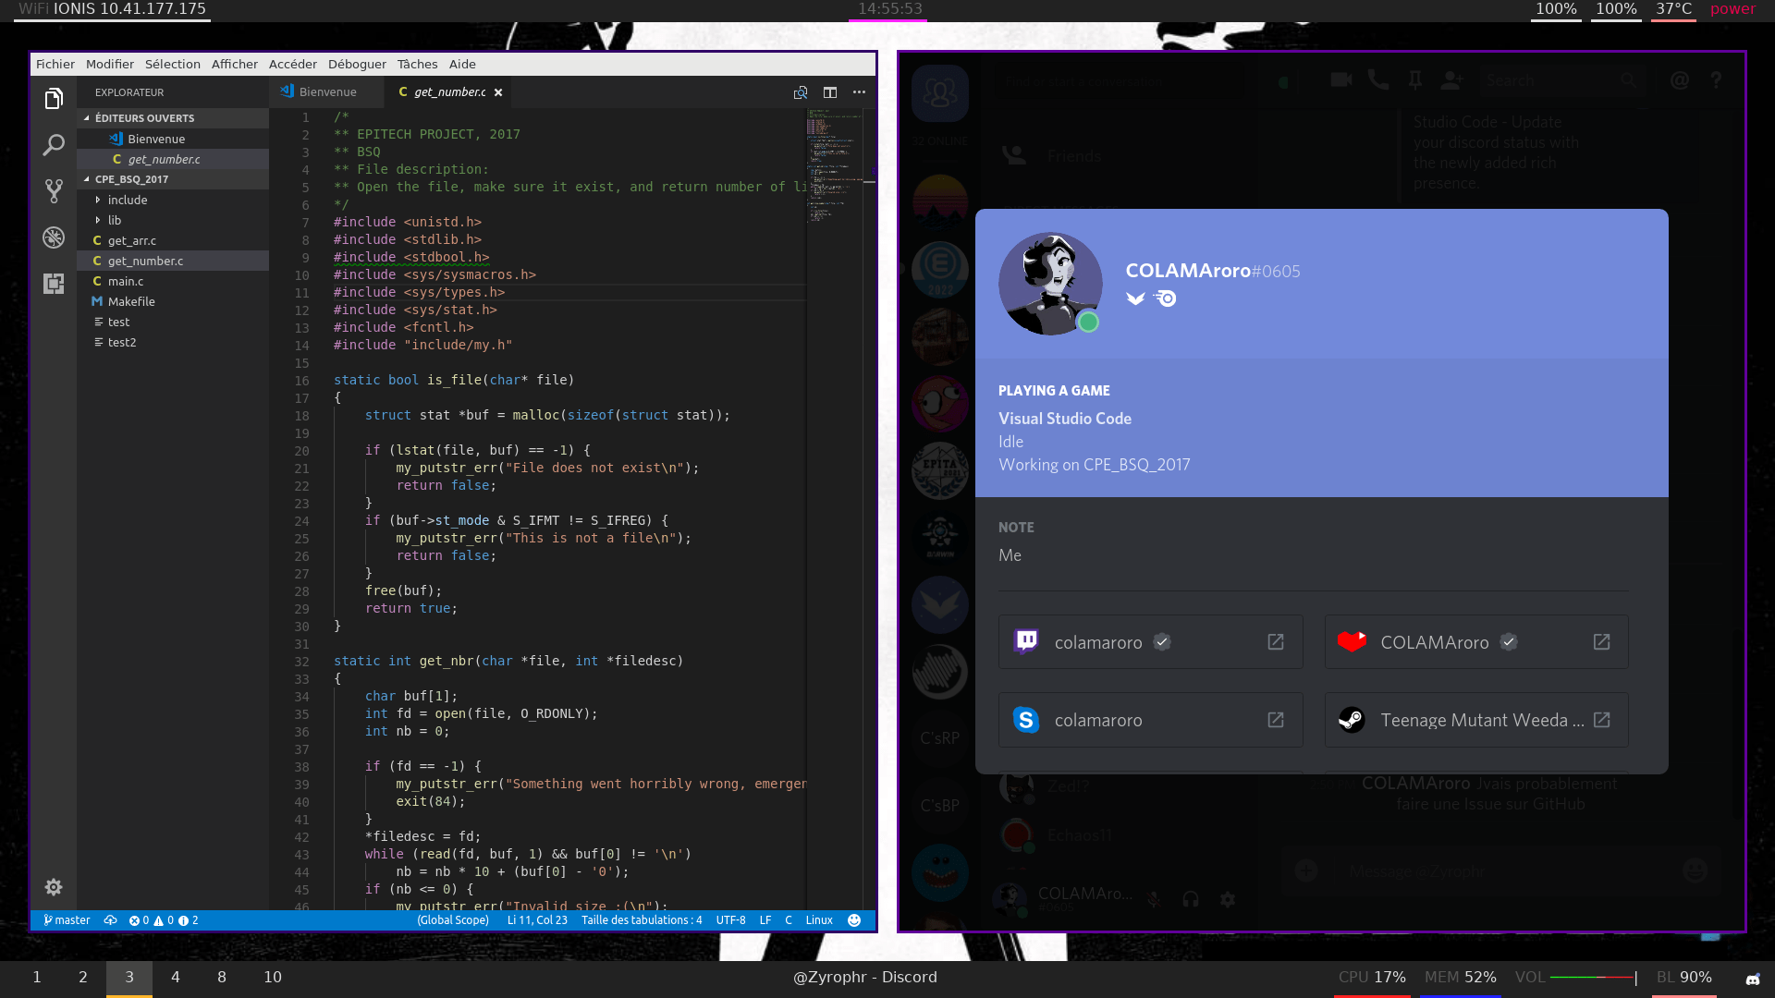Image resolution: width=1775 pixels, height=998 pixels.
Task: Open the Debug view icon in VS Code
Action: (54, 237)
